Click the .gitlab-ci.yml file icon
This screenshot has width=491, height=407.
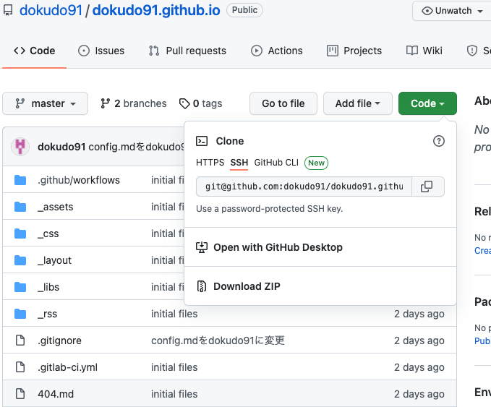[20, 367]
